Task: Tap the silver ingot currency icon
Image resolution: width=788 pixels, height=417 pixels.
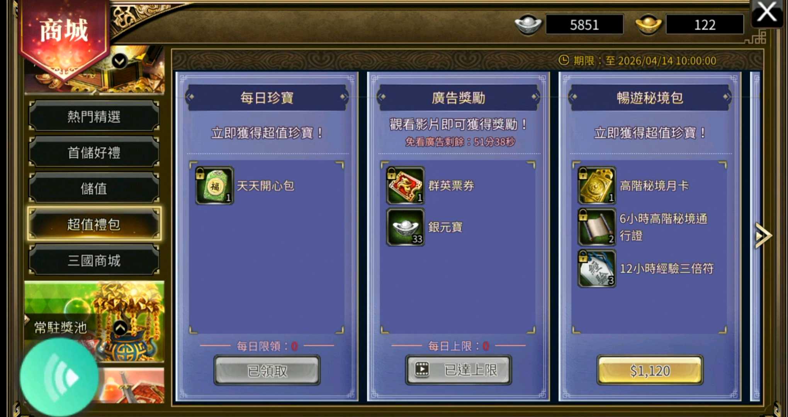Action: tap(528, 24)
